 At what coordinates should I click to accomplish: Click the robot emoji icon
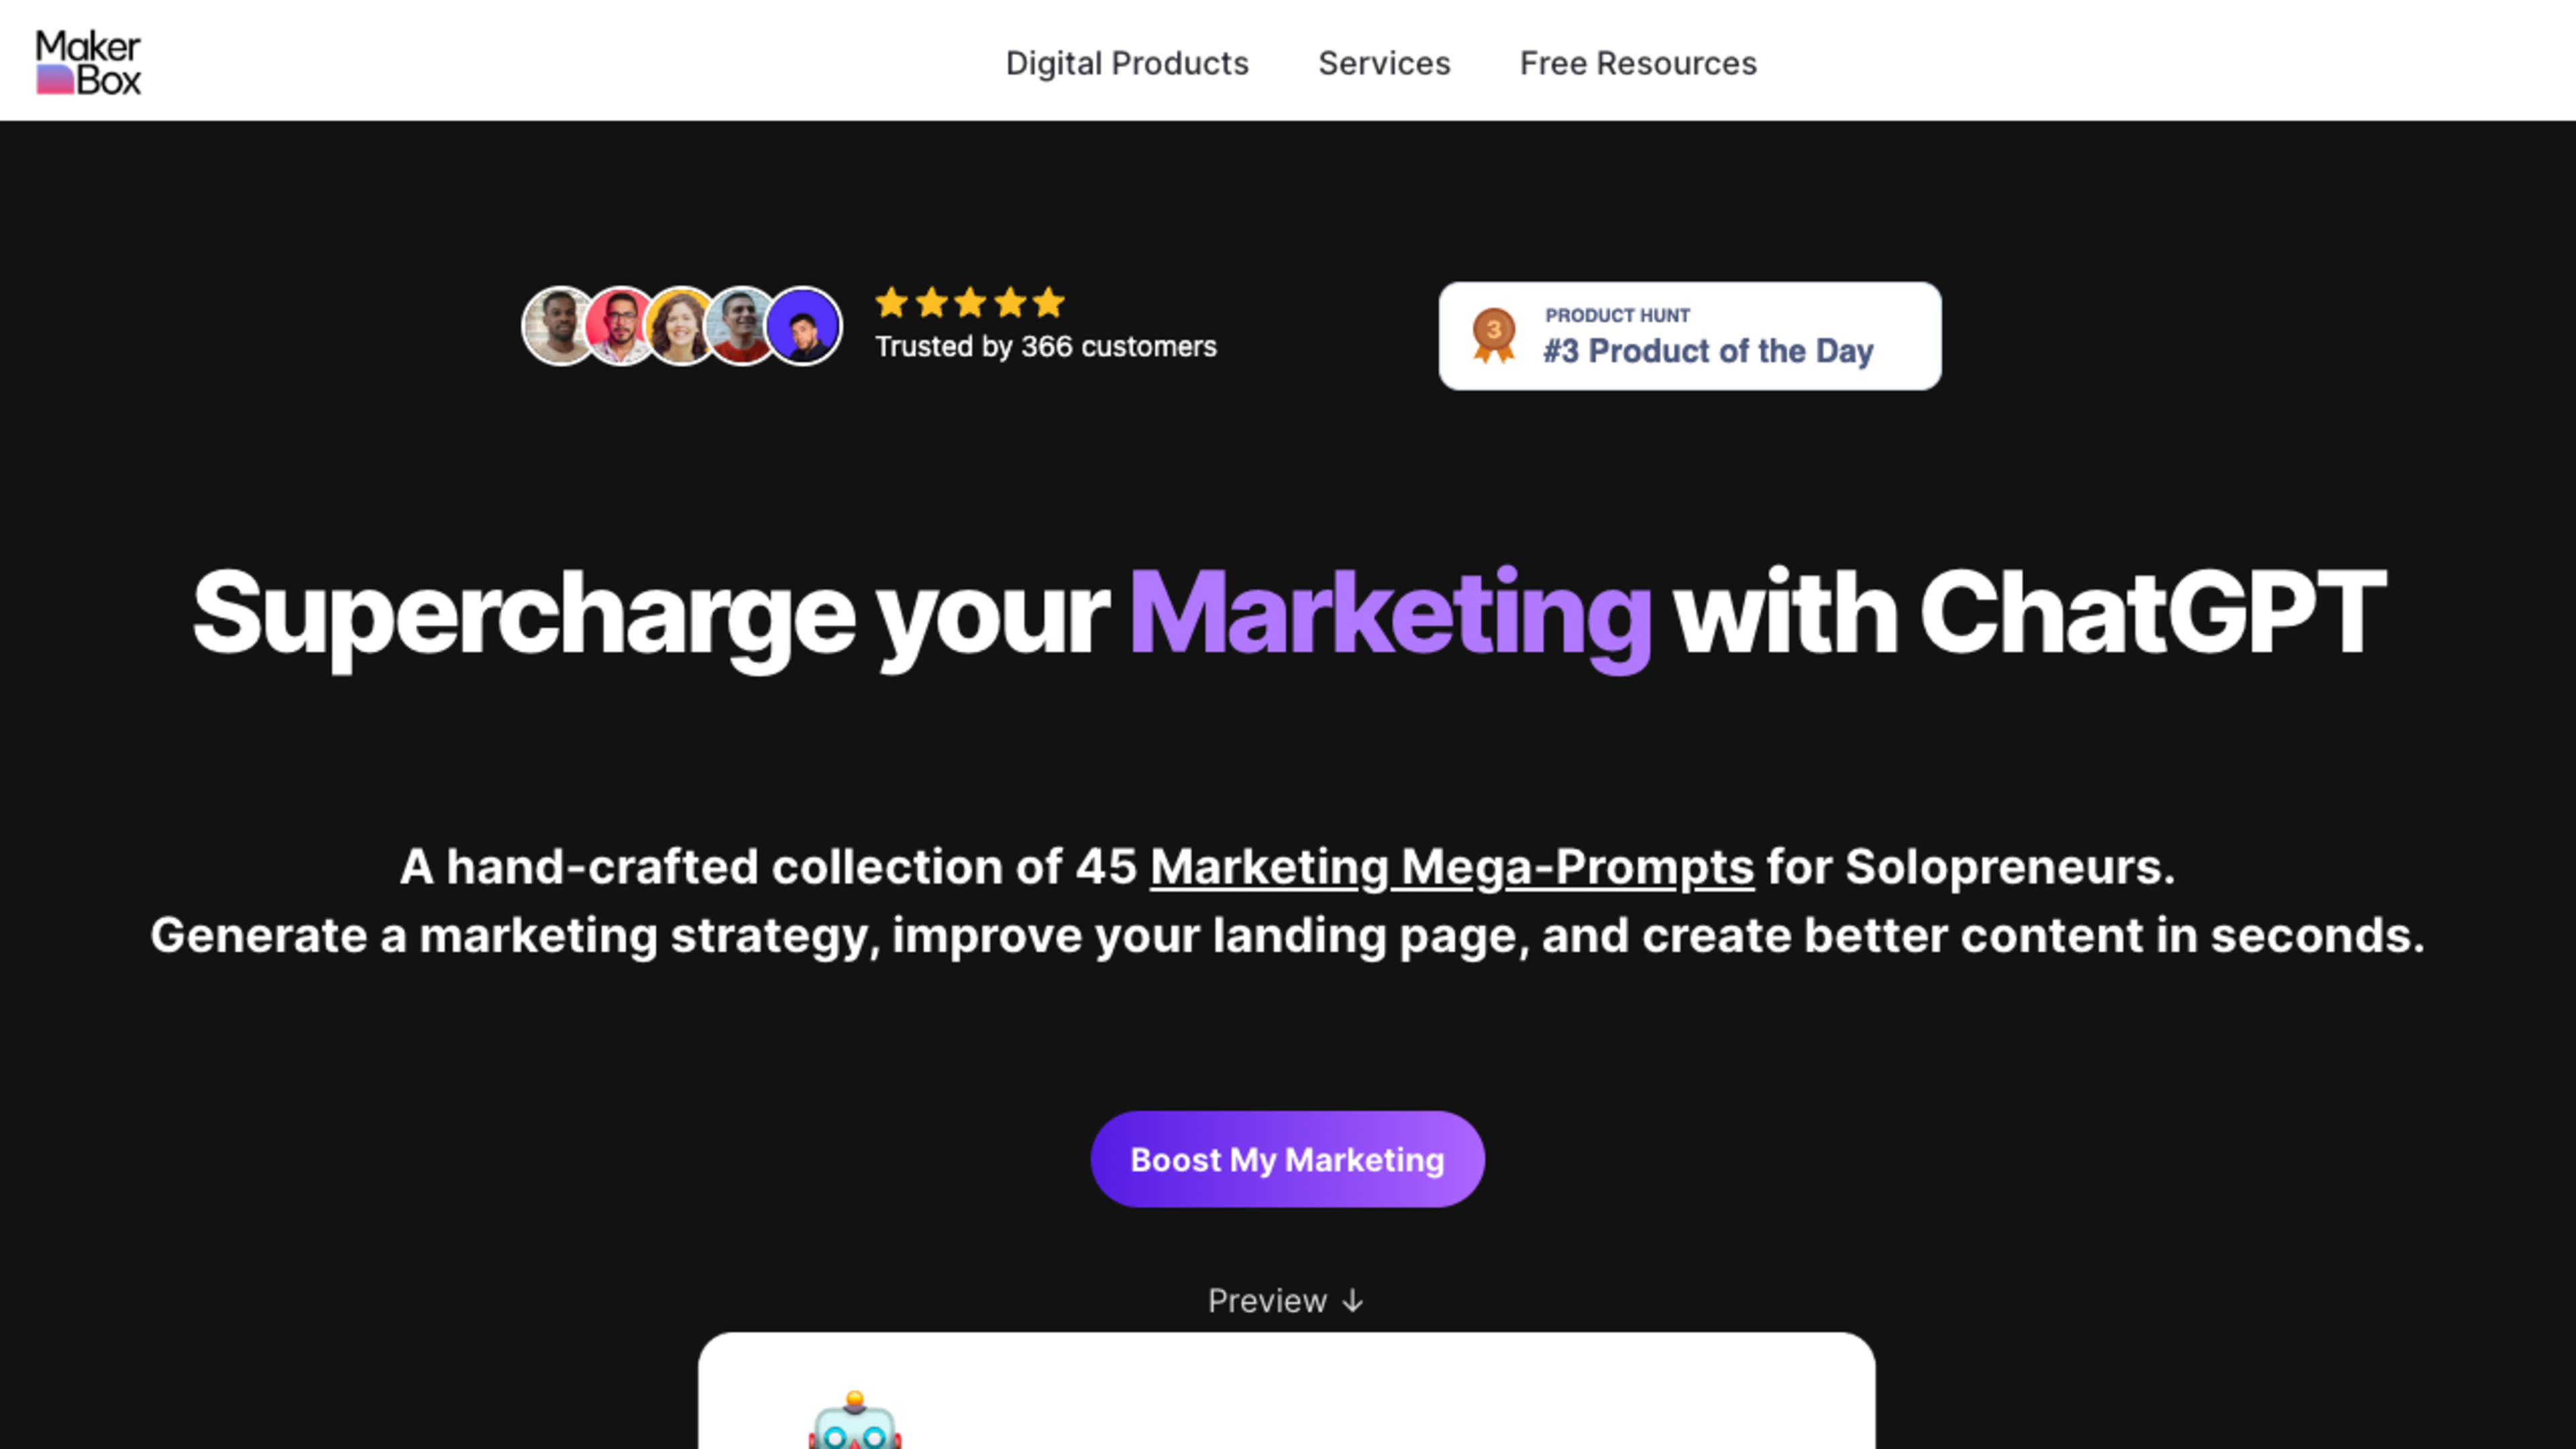point(855,1420)
